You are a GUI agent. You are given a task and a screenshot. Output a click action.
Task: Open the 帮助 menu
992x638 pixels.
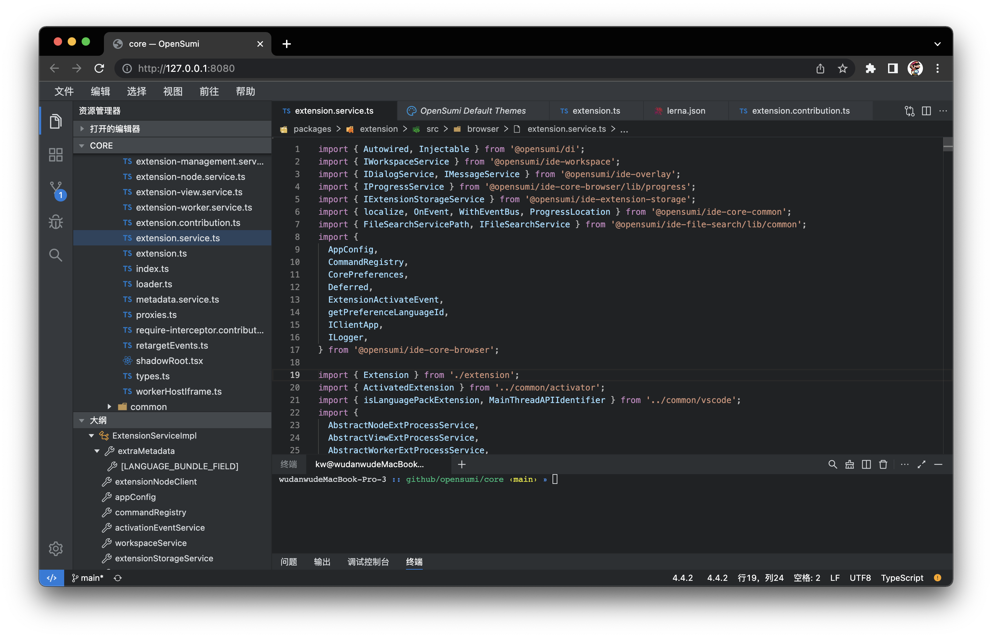click(x=245, y=91)
